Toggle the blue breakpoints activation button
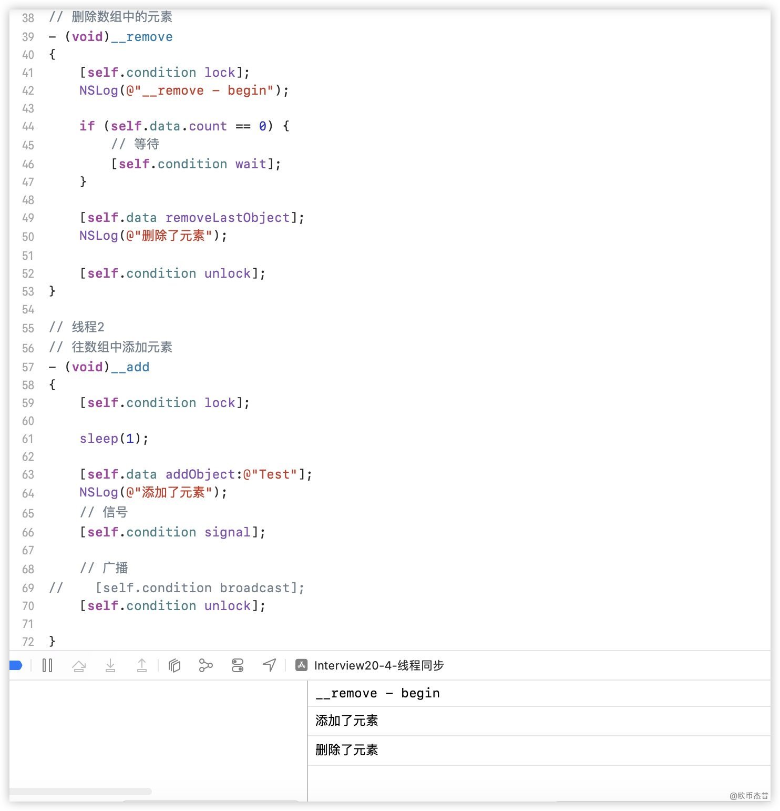Image resolution: width=780 pixels, height=811 pixels. tap(16, 665)
